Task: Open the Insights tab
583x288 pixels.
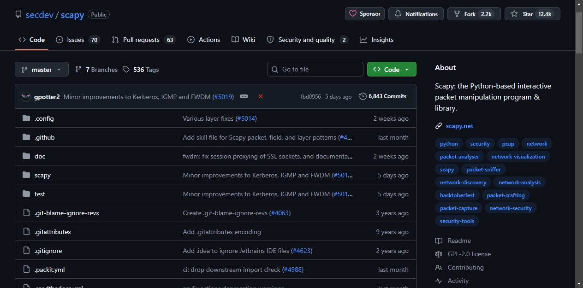Action: 377,40
